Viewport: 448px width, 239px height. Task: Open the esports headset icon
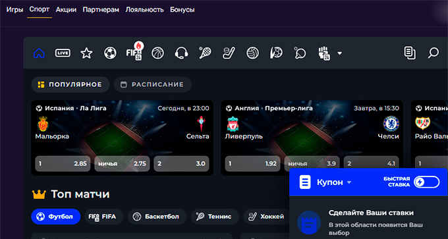(181, 53)
